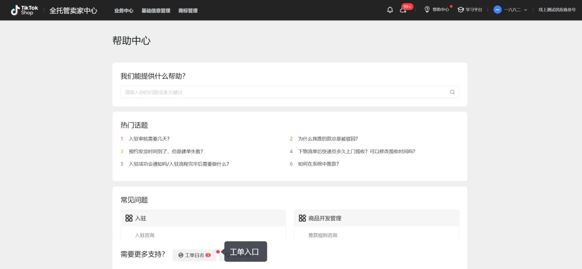Open hot topic 为什么我推的款总是被驳回?

pyautogui.click(x=328, y=139)
